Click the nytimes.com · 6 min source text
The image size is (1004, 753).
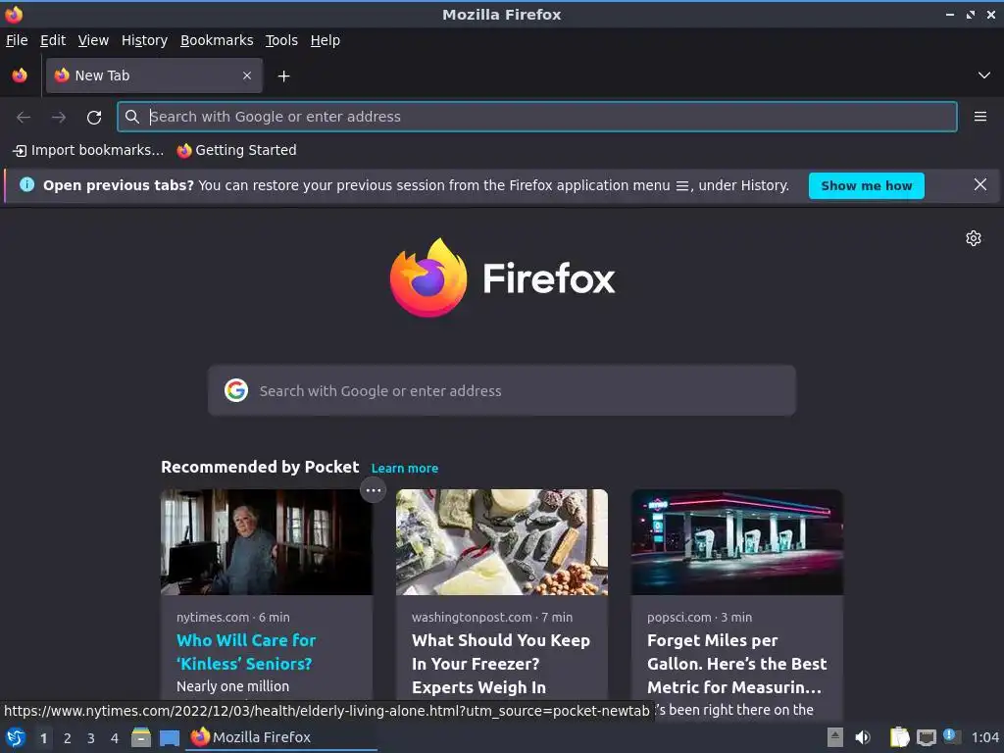pyautogui.click(x=233, y=618)
